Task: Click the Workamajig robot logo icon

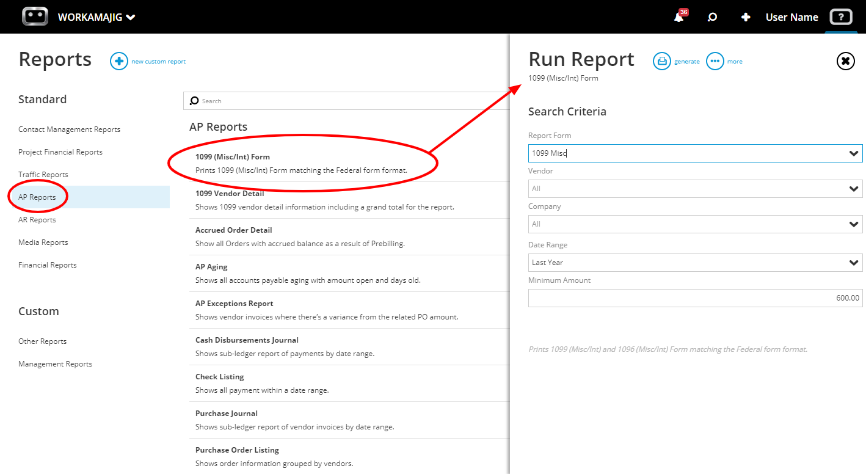Action: point(35,16)
